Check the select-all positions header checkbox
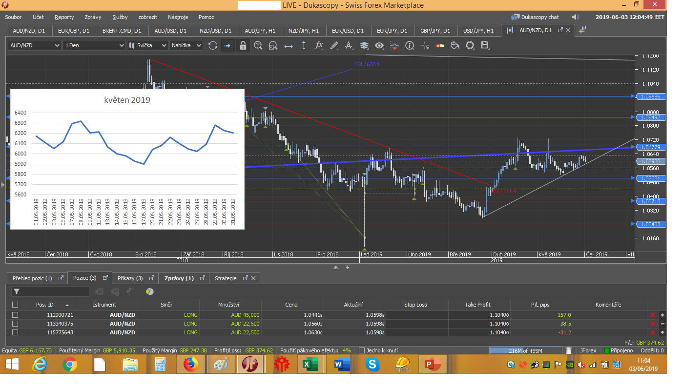683x387 pixels. pyautogui.click(x=15, y=305)
